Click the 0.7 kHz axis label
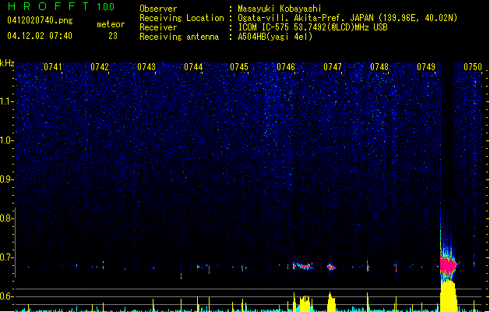Screen dimensions: 490x312 point(6,257)
